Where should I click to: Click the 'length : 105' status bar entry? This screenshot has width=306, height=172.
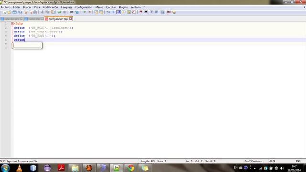point(148,161)
